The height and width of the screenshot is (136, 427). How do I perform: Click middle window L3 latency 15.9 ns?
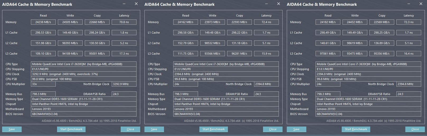(x=266, y=54)
